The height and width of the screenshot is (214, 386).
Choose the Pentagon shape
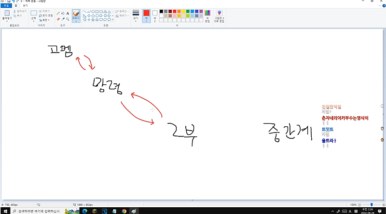pos(93,16)
